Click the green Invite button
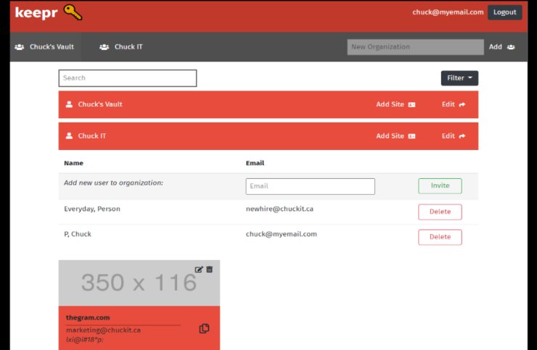 440,186
